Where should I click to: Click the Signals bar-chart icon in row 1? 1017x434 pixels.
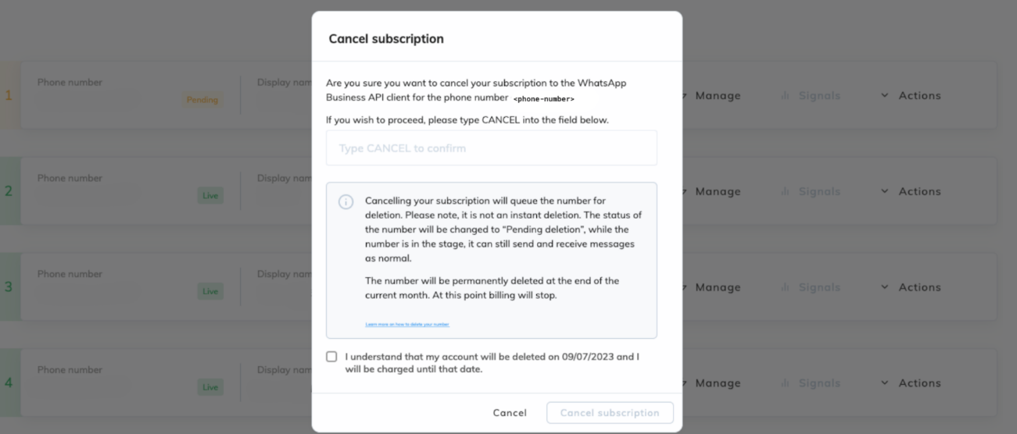[x=784, y=96]
